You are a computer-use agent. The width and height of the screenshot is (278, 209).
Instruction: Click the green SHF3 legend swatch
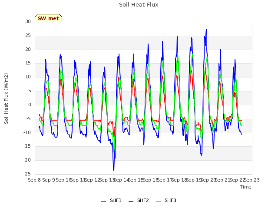pyautogui.click(x=158, y=201)
